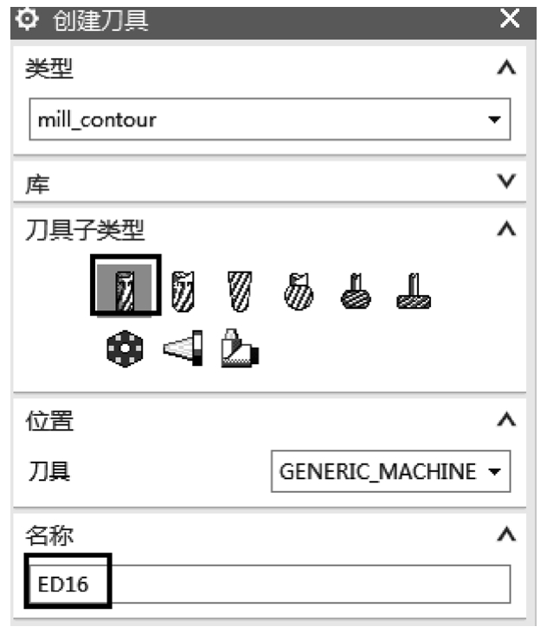This screenshot has width=547, height=633.
Task: Open the GENERIC_MACHINE tool location dropdown
Action: click(390, 471)
